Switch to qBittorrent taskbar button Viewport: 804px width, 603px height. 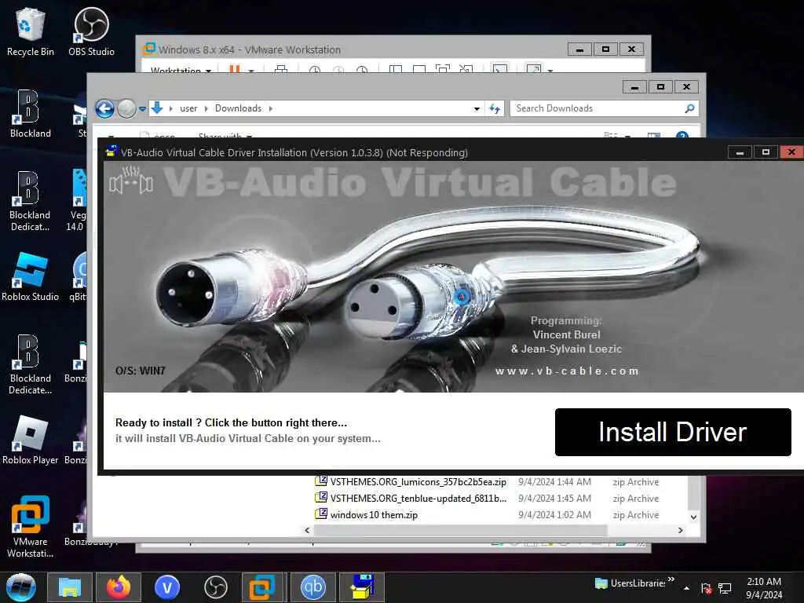[312, 587]
